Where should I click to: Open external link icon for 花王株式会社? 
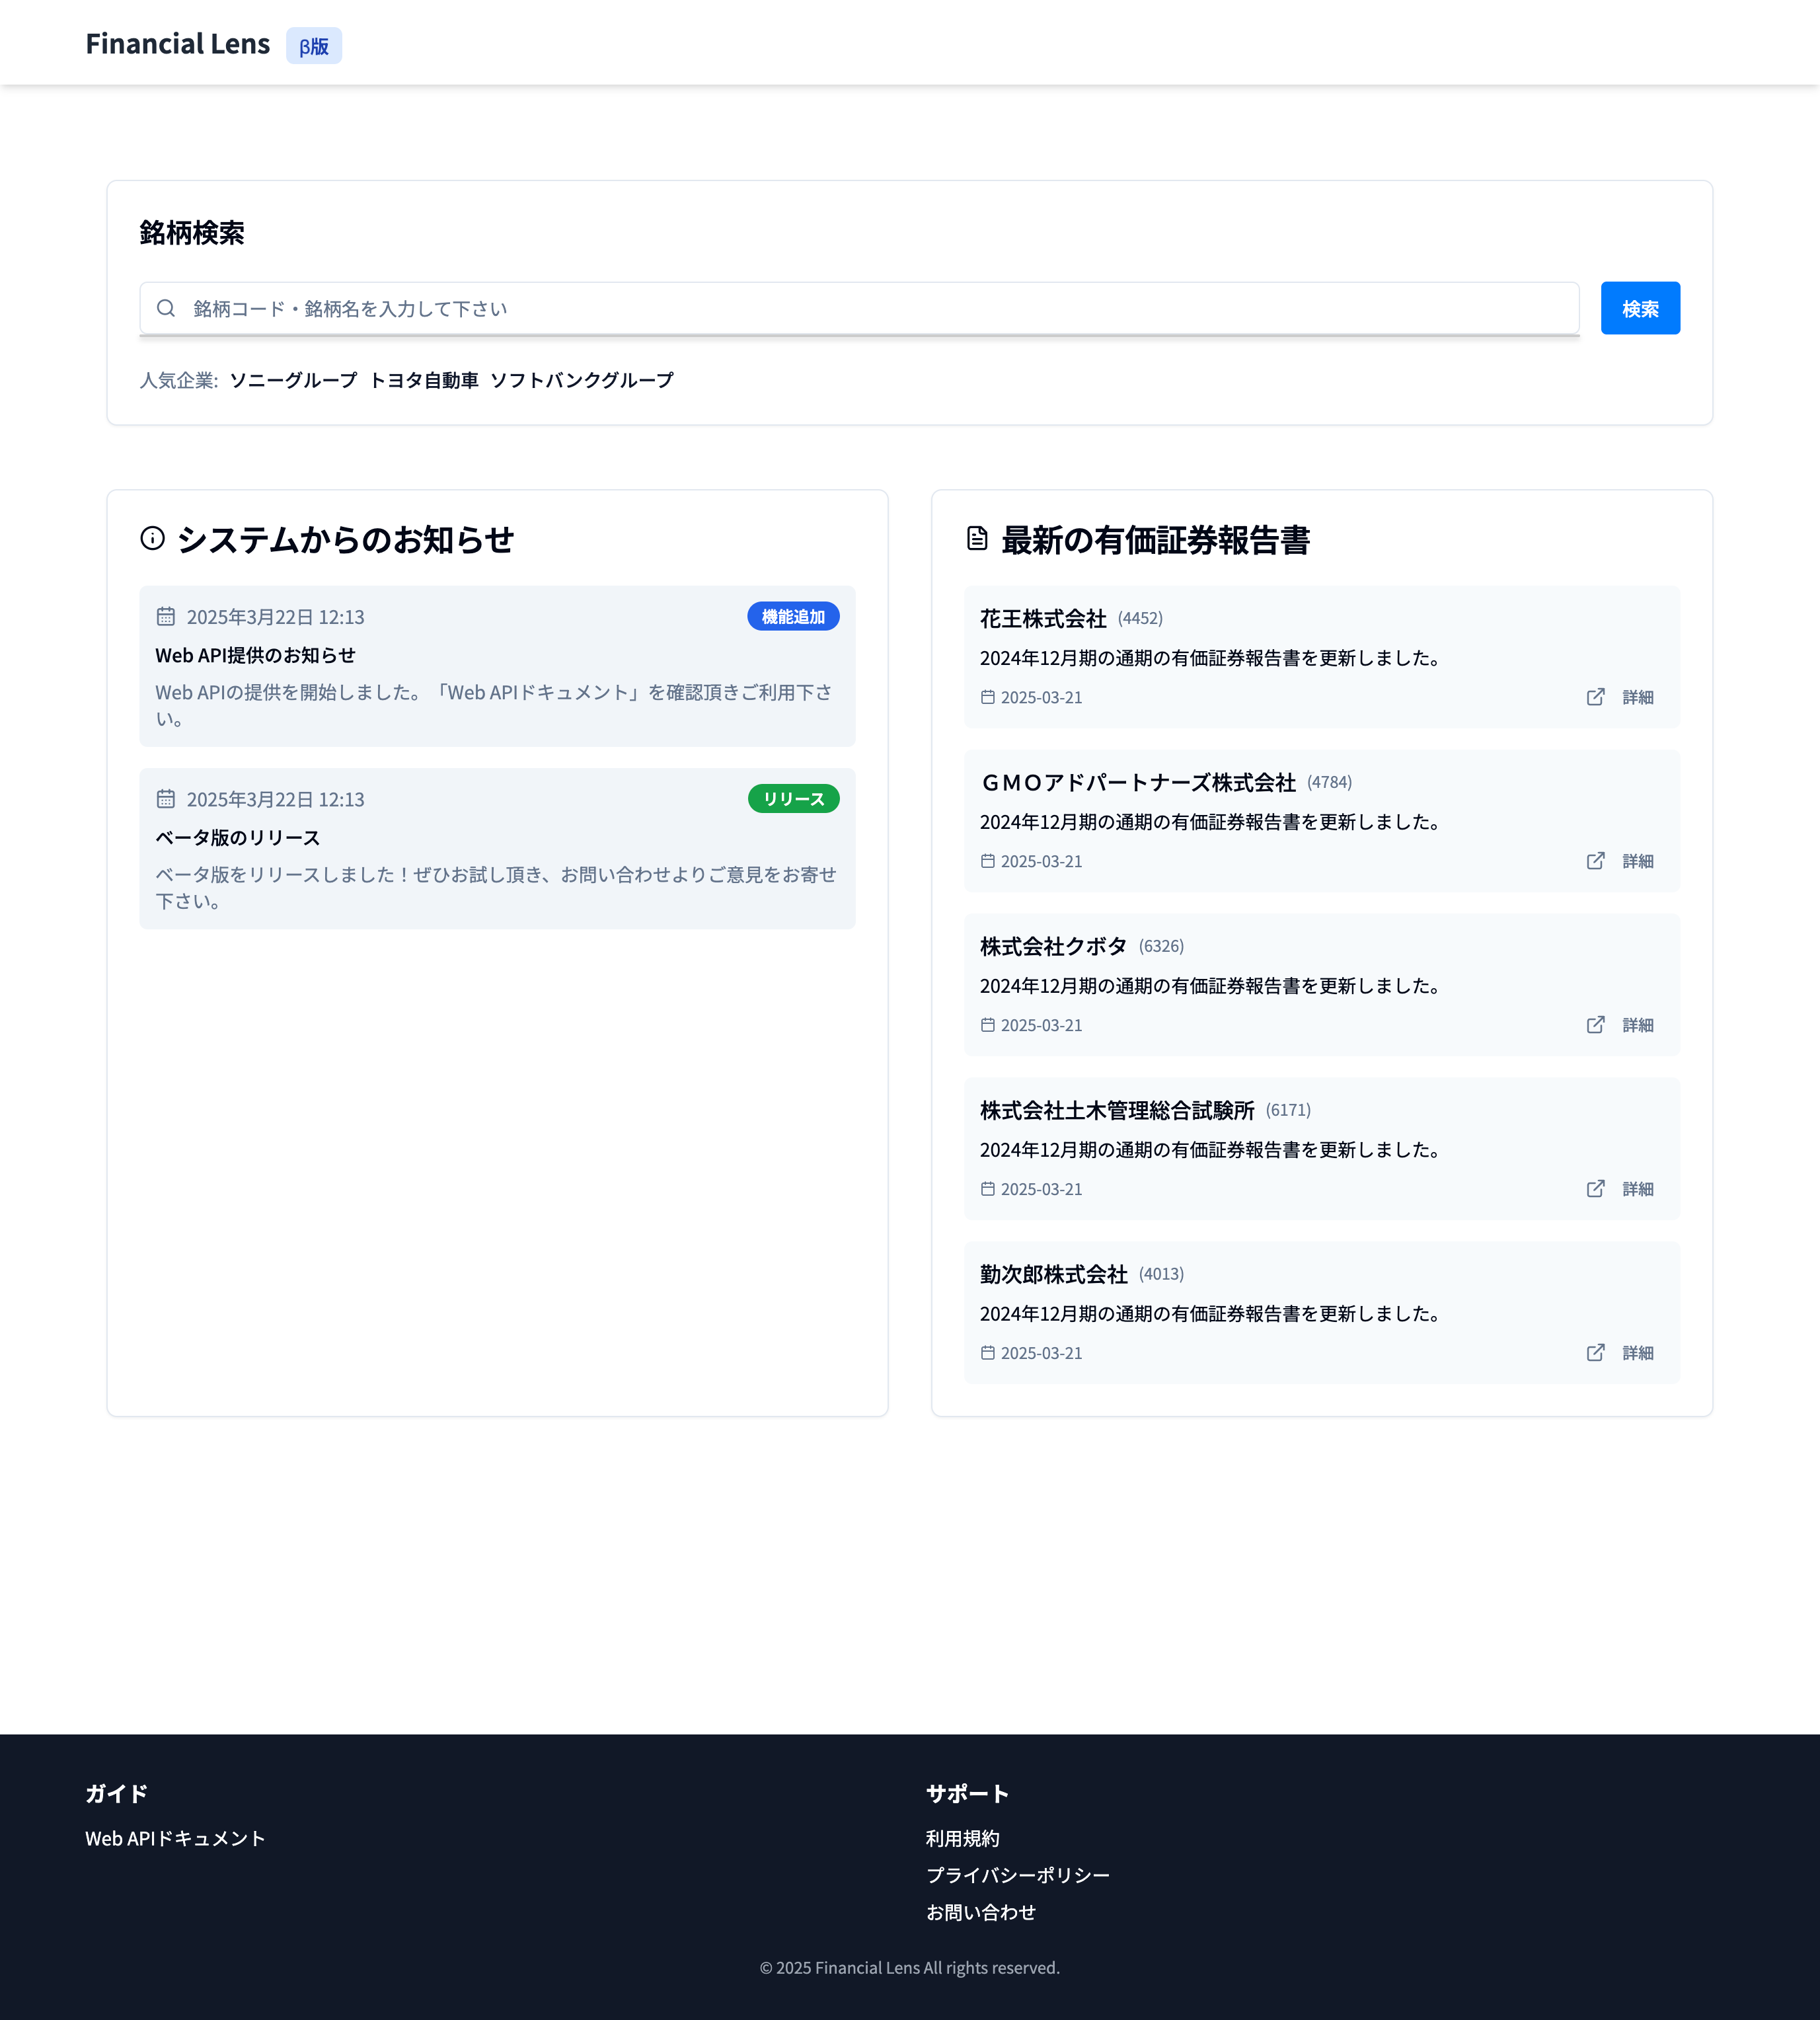(x=1595, y=697)
